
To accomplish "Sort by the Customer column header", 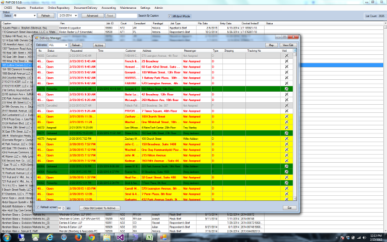I will tap(132, 51).
